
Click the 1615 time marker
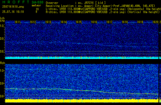click(x=79, y=22)
